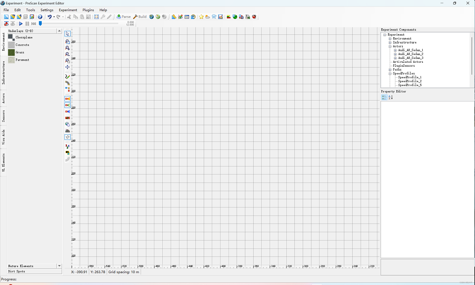Select the arrow pointer tool
Image resolution: width=475 pixels, height=285 pixels.
click(x=67, y=34)
